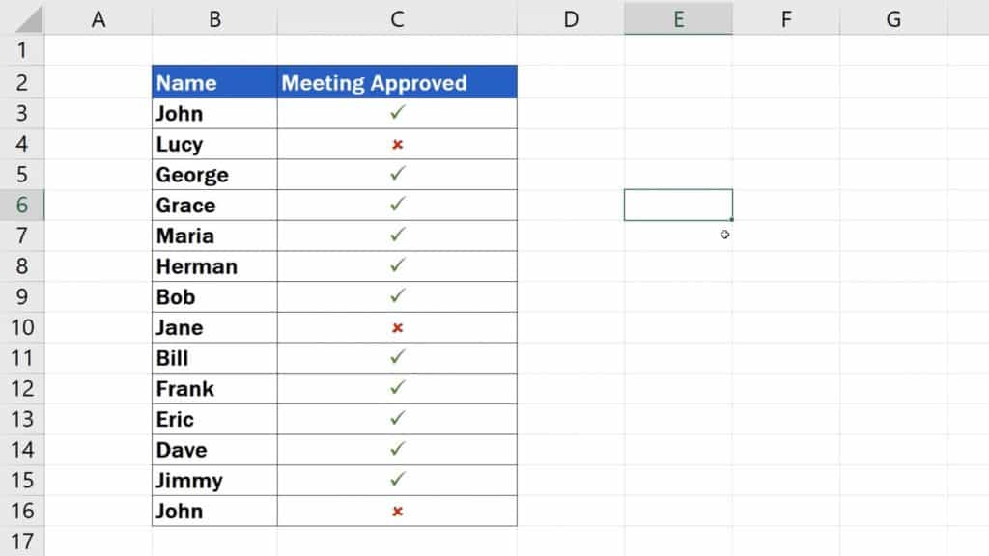The height and width of the screenshot is (556, 989).
Task: Click the green checkmark in John's row 3
Action: (x=397, y=113)
